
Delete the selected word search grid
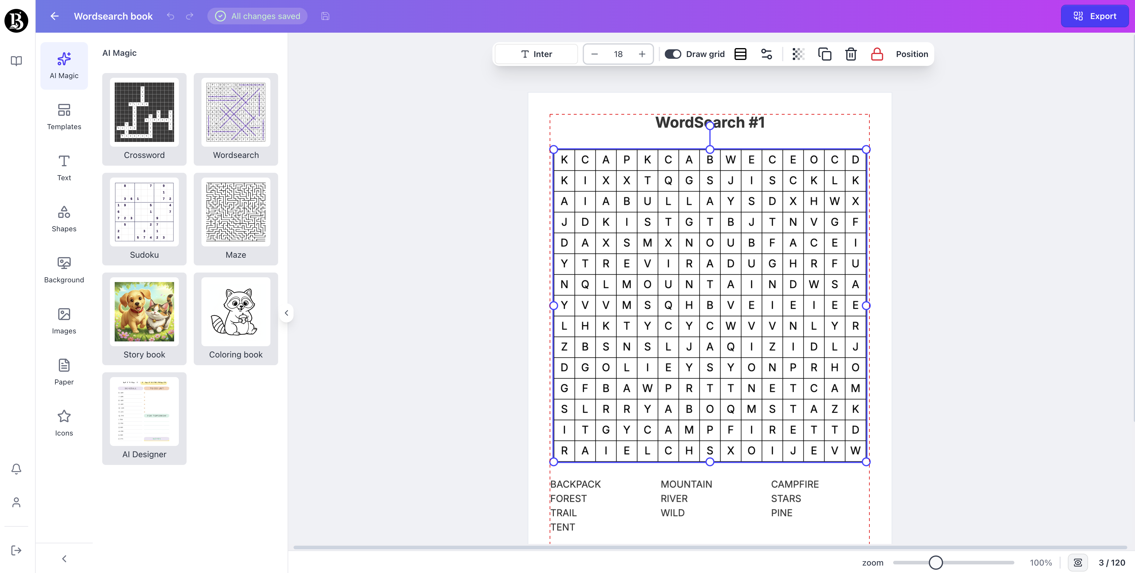pyautogui.click(x=850, y=54)
